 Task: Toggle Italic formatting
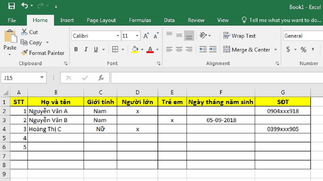tap(86, 49)
